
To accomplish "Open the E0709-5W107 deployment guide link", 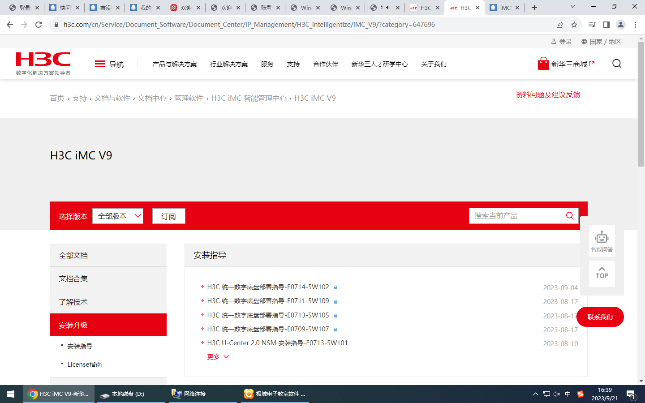I will (268, 329).
